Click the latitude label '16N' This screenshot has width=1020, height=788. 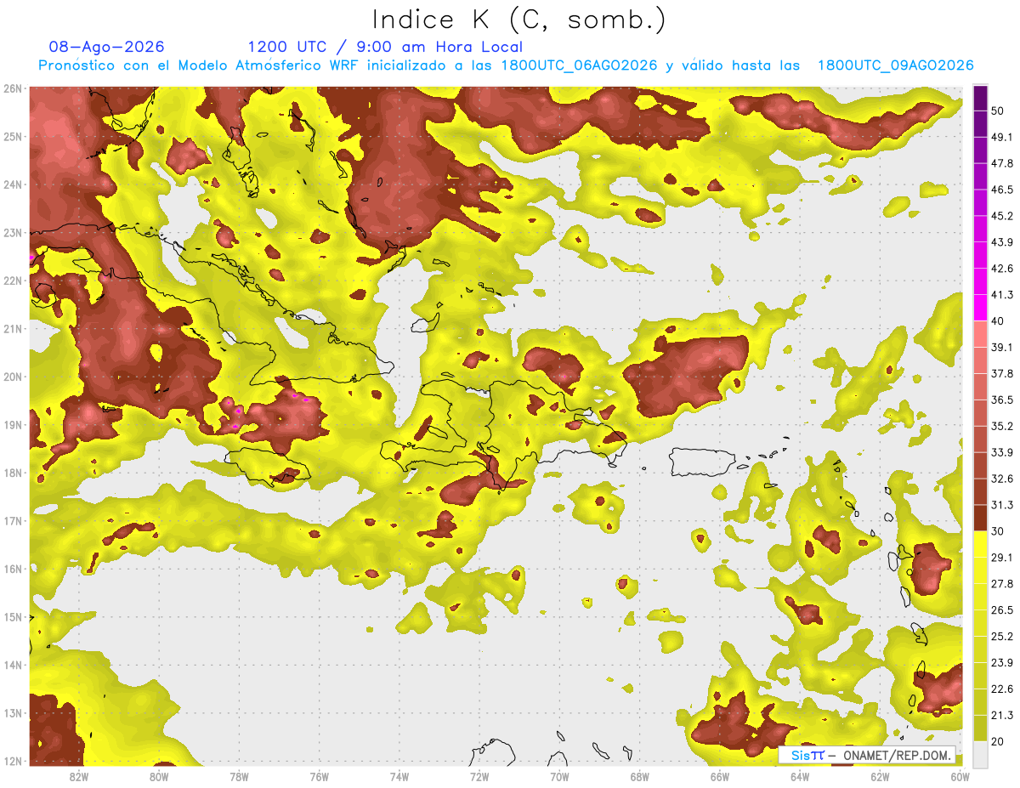tap(12, 569)
